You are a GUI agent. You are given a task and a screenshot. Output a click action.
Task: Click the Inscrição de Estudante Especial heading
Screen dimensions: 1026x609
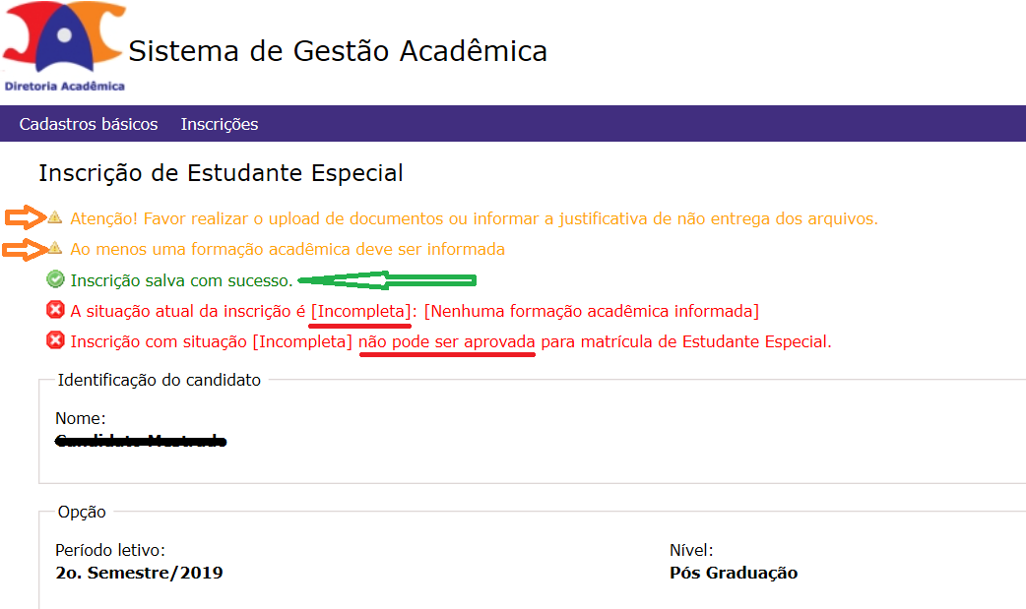pyautogui.click(x=221, y=173)
